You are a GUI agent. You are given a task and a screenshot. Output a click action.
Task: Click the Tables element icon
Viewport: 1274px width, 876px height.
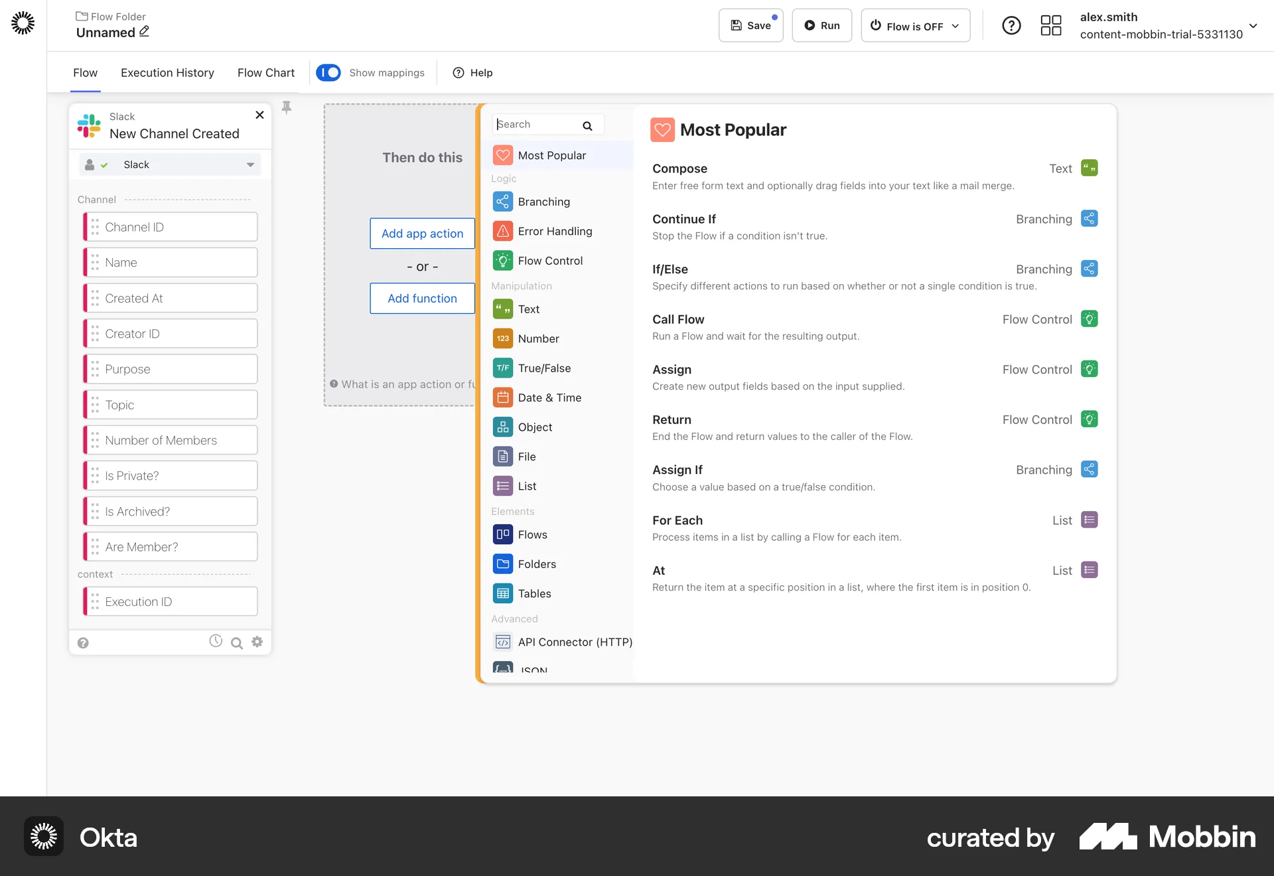(x=502, y=593)
